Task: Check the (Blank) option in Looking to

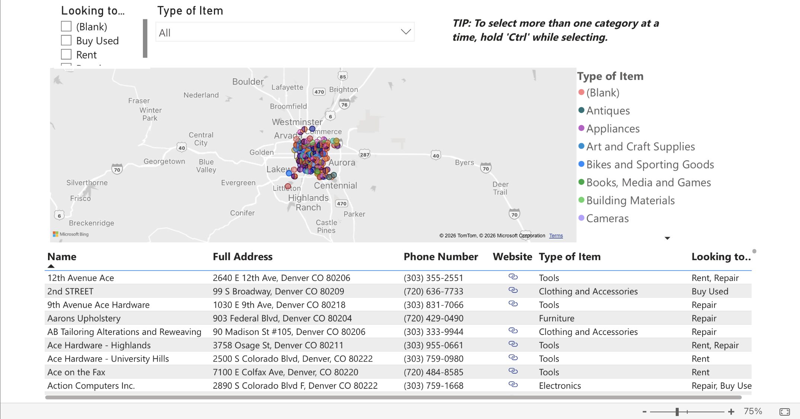Action: point(66,26)
